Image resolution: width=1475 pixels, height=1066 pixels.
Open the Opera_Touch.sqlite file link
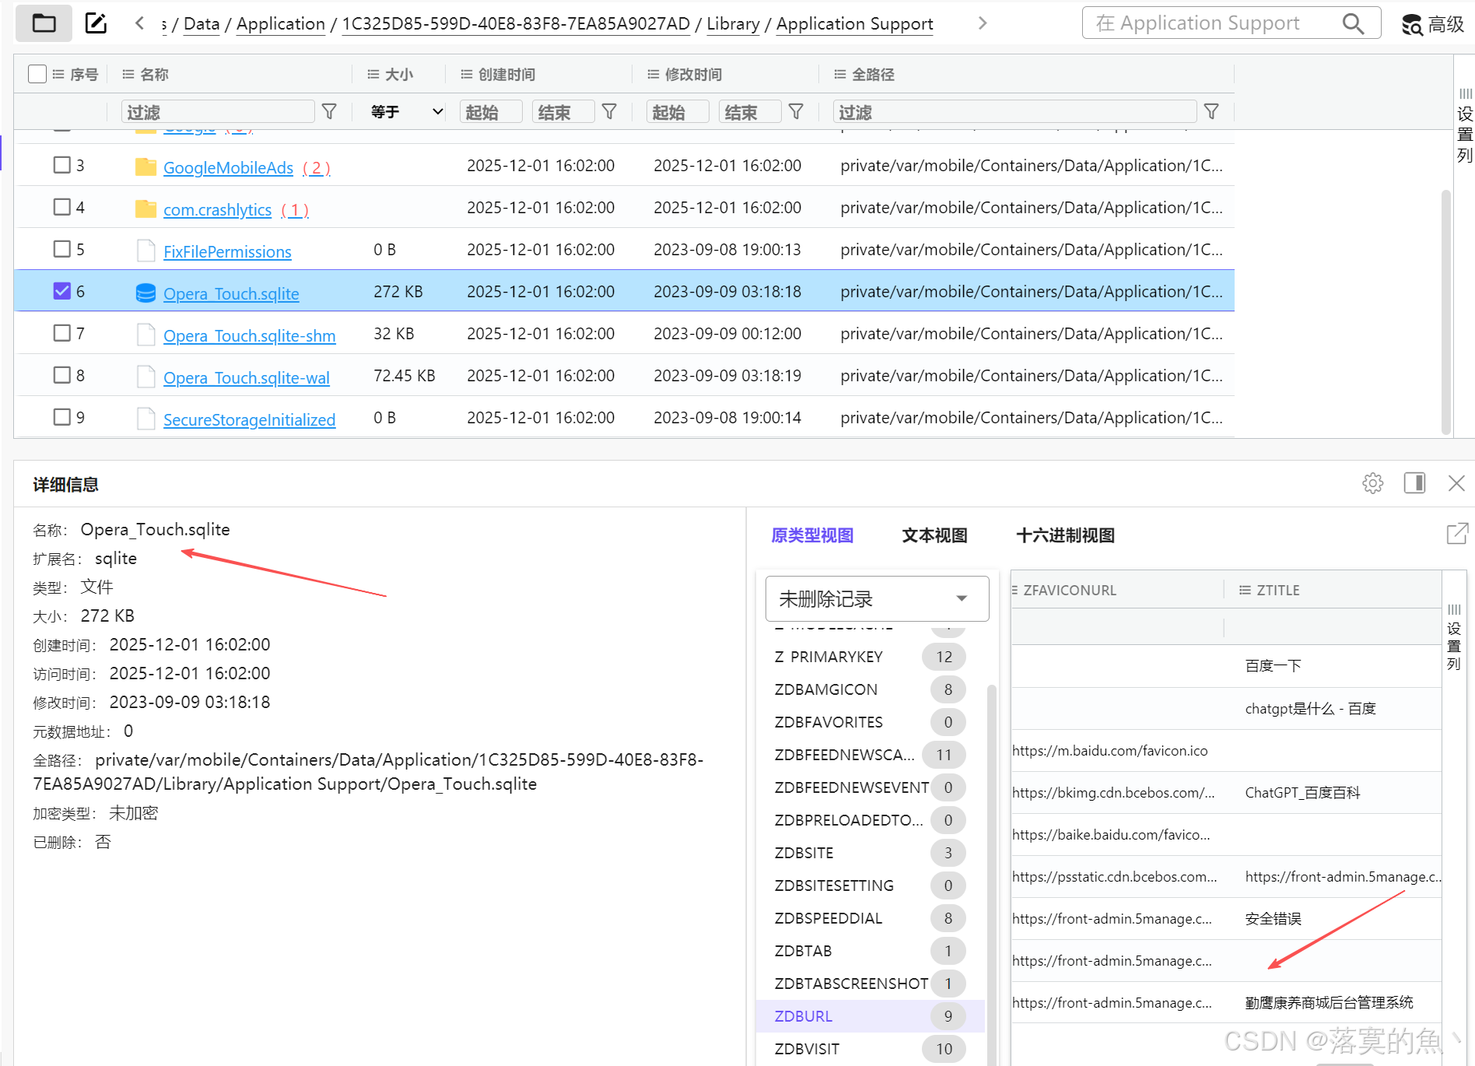[x=231, y=293]
